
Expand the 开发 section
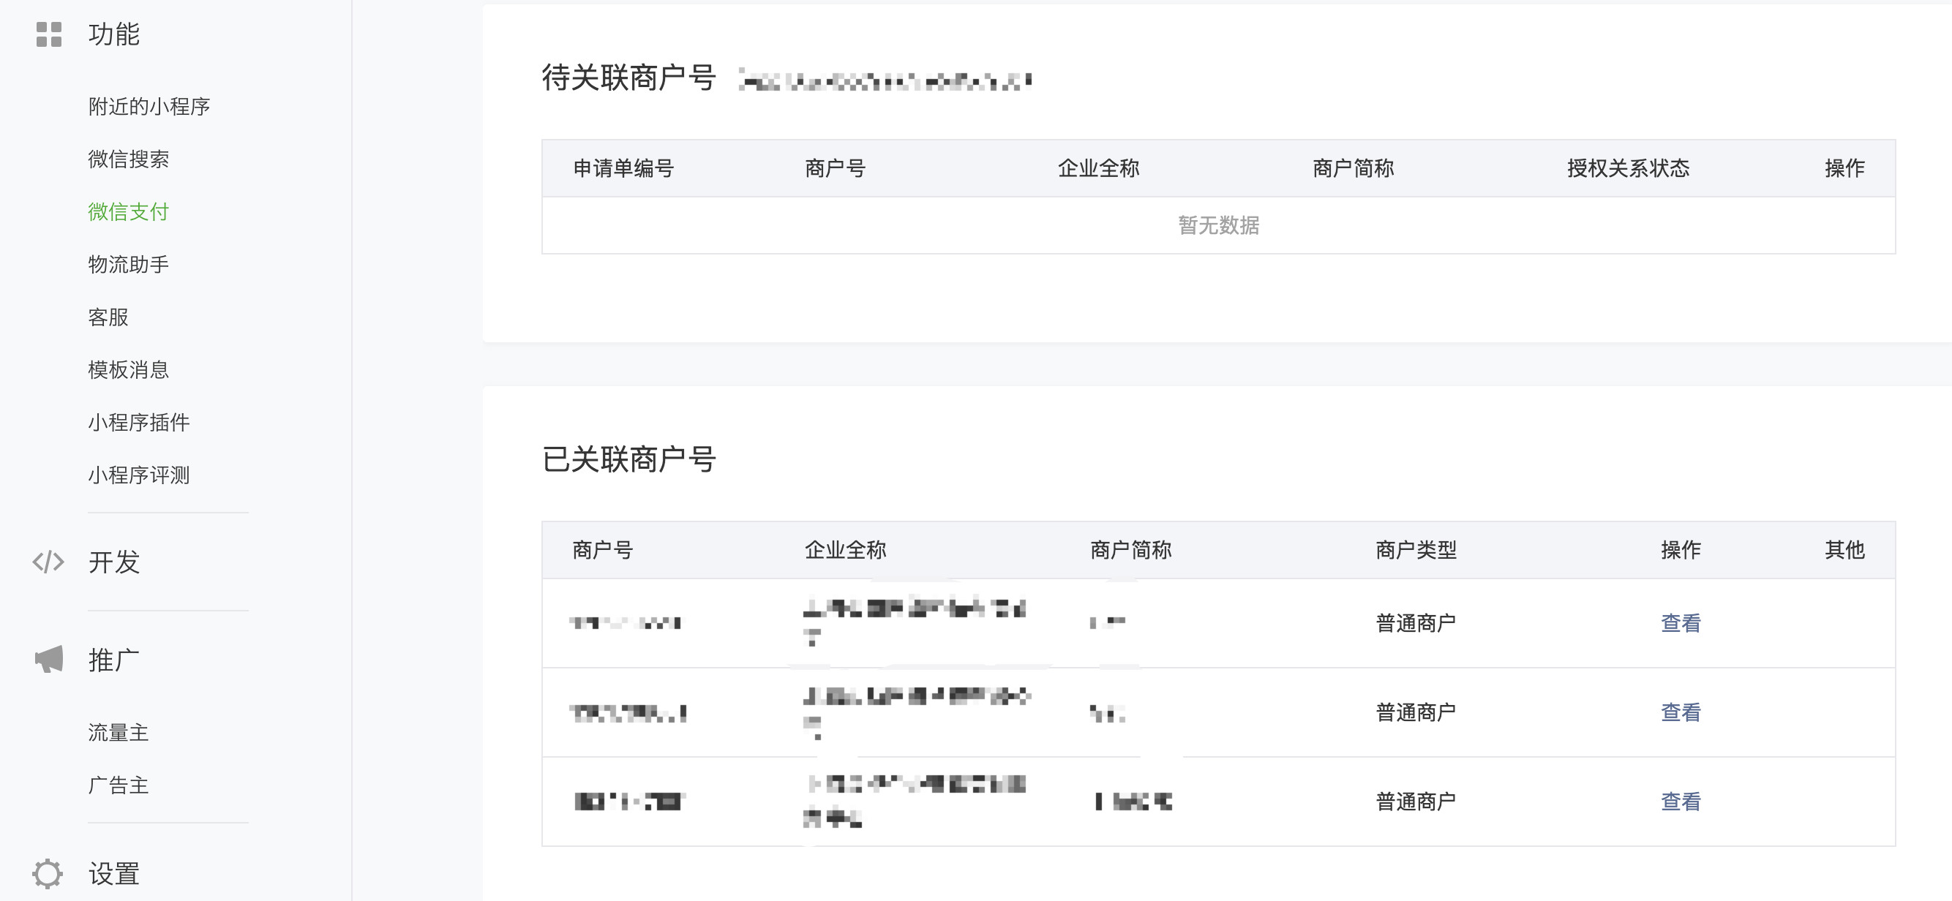click(x=113, y=562)
